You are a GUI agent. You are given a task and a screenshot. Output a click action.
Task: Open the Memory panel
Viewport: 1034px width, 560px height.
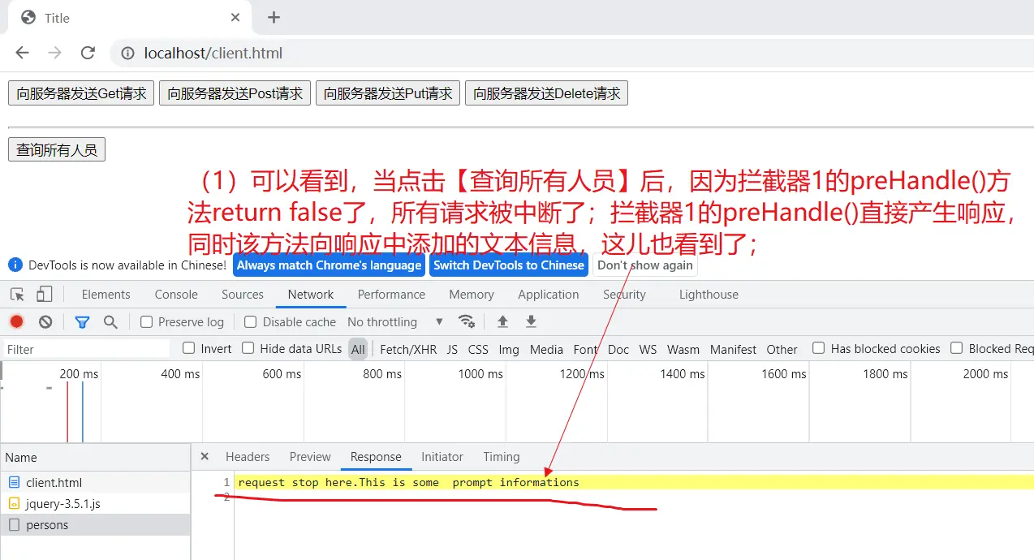472,295
